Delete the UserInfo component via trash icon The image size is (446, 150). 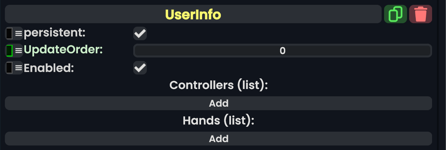421,14
